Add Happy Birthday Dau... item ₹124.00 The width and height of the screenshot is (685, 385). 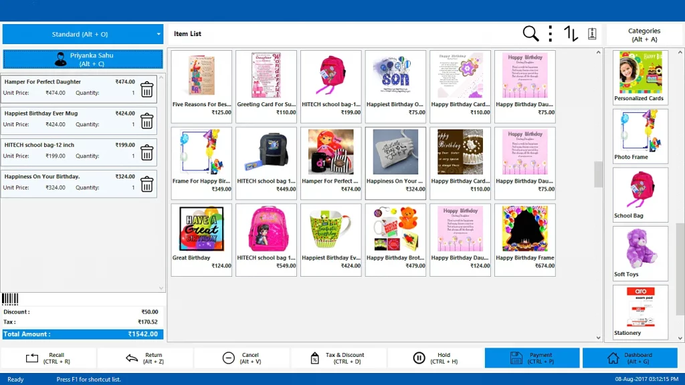(x=460, y=240)
